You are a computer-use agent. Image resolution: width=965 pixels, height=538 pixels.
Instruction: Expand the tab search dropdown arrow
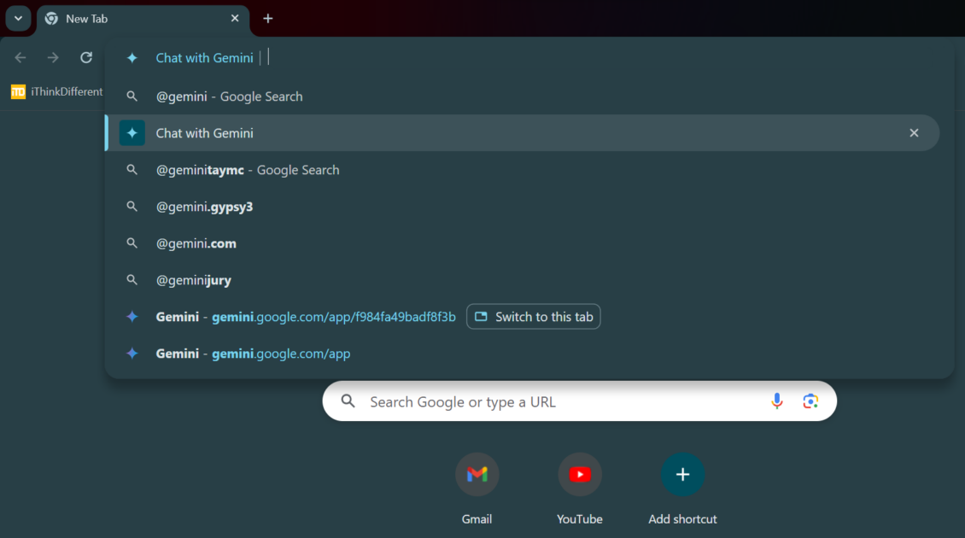point(18,19)
